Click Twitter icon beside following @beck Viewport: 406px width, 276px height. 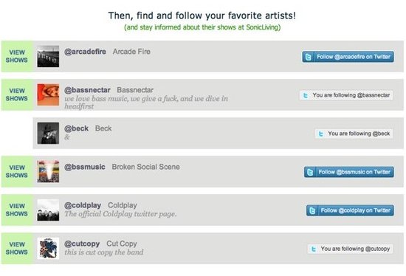[321, 134]
